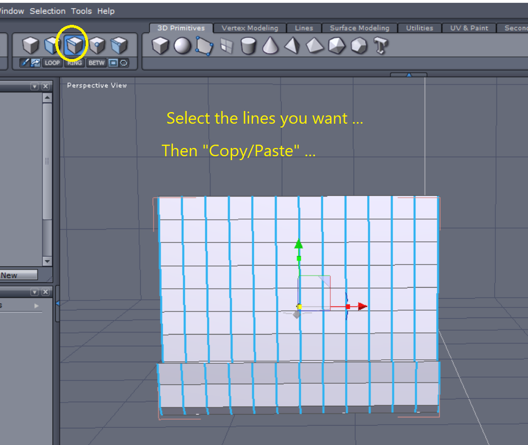This screenshot has width=528, height=445.
Task: Click the LOOP selection button
Action: point(52,62)
